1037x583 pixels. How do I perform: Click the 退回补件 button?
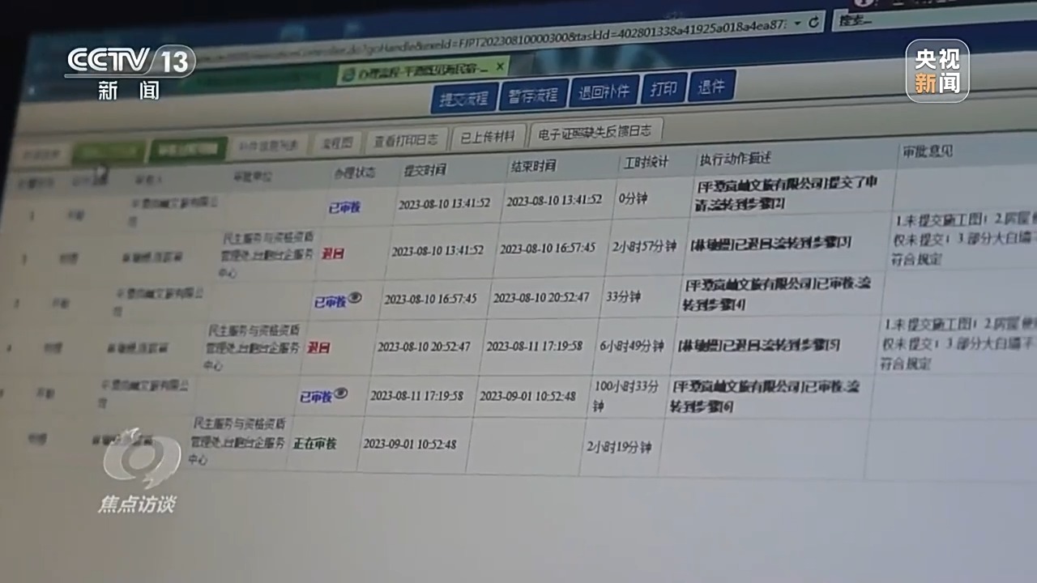click(x=604, y=91)
